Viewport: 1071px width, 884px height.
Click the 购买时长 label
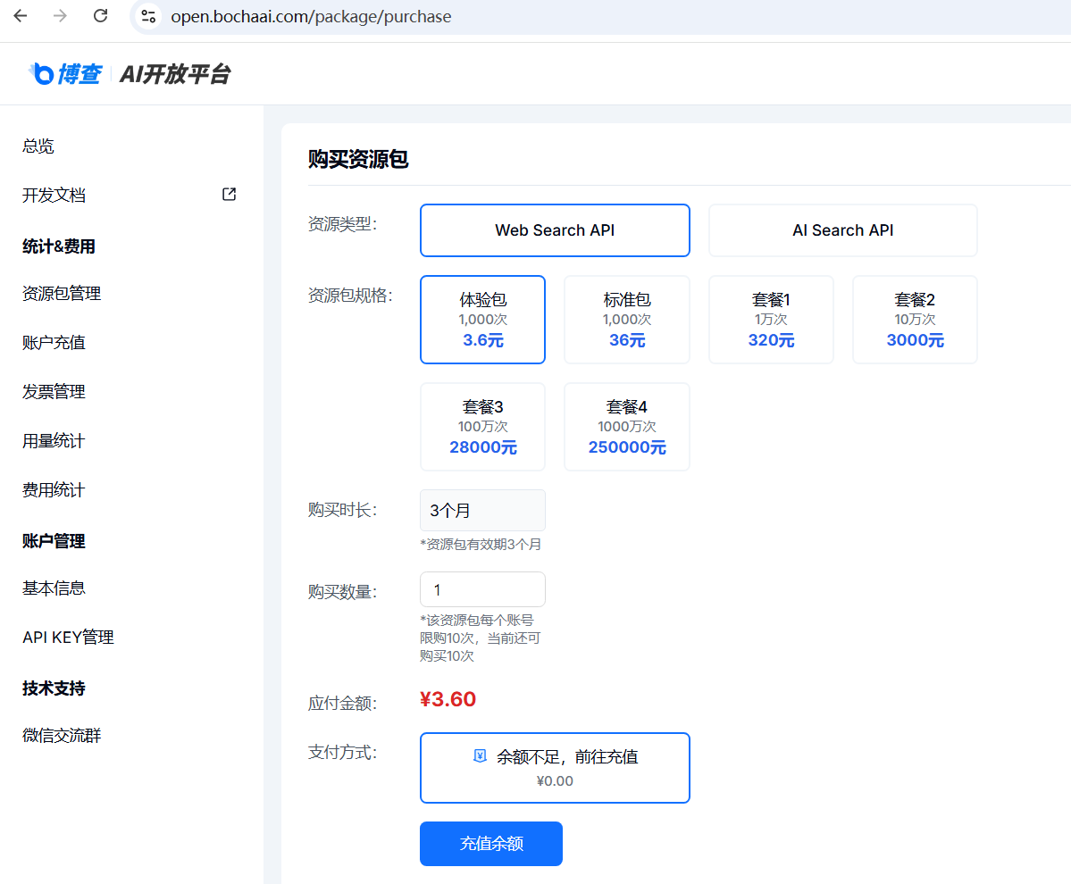pos(342,510)
